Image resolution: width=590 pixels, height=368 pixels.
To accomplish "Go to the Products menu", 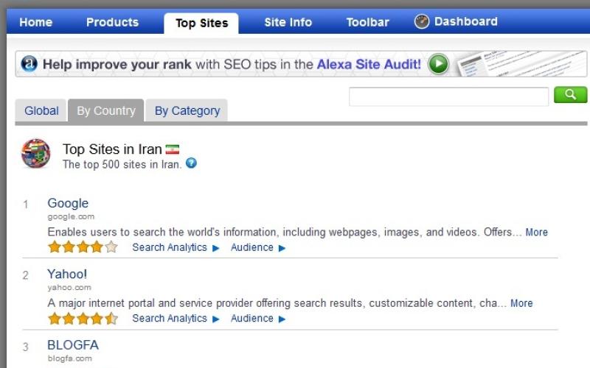I will [112, 22].
